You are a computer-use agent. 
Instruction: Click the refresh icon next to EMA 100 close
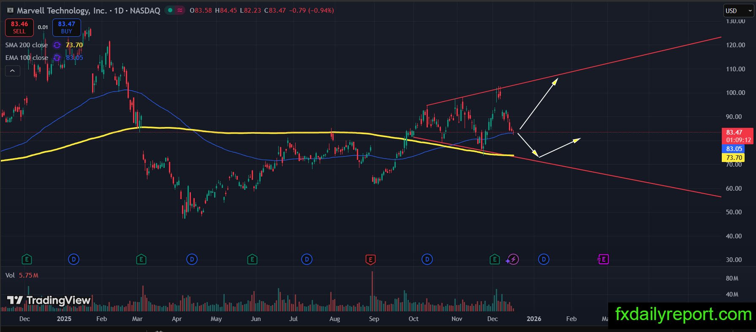tap(57, 58)
